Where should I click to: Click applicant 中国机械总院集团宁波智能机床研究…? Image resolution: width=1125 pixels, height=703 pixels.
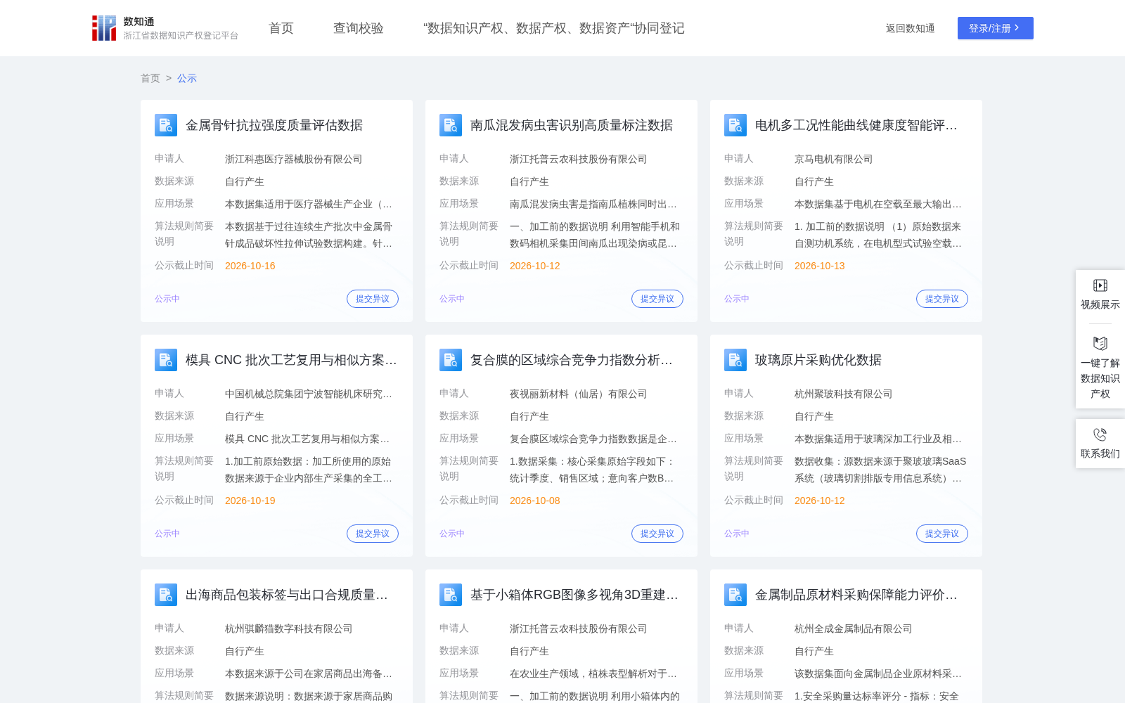click(309, 394)
